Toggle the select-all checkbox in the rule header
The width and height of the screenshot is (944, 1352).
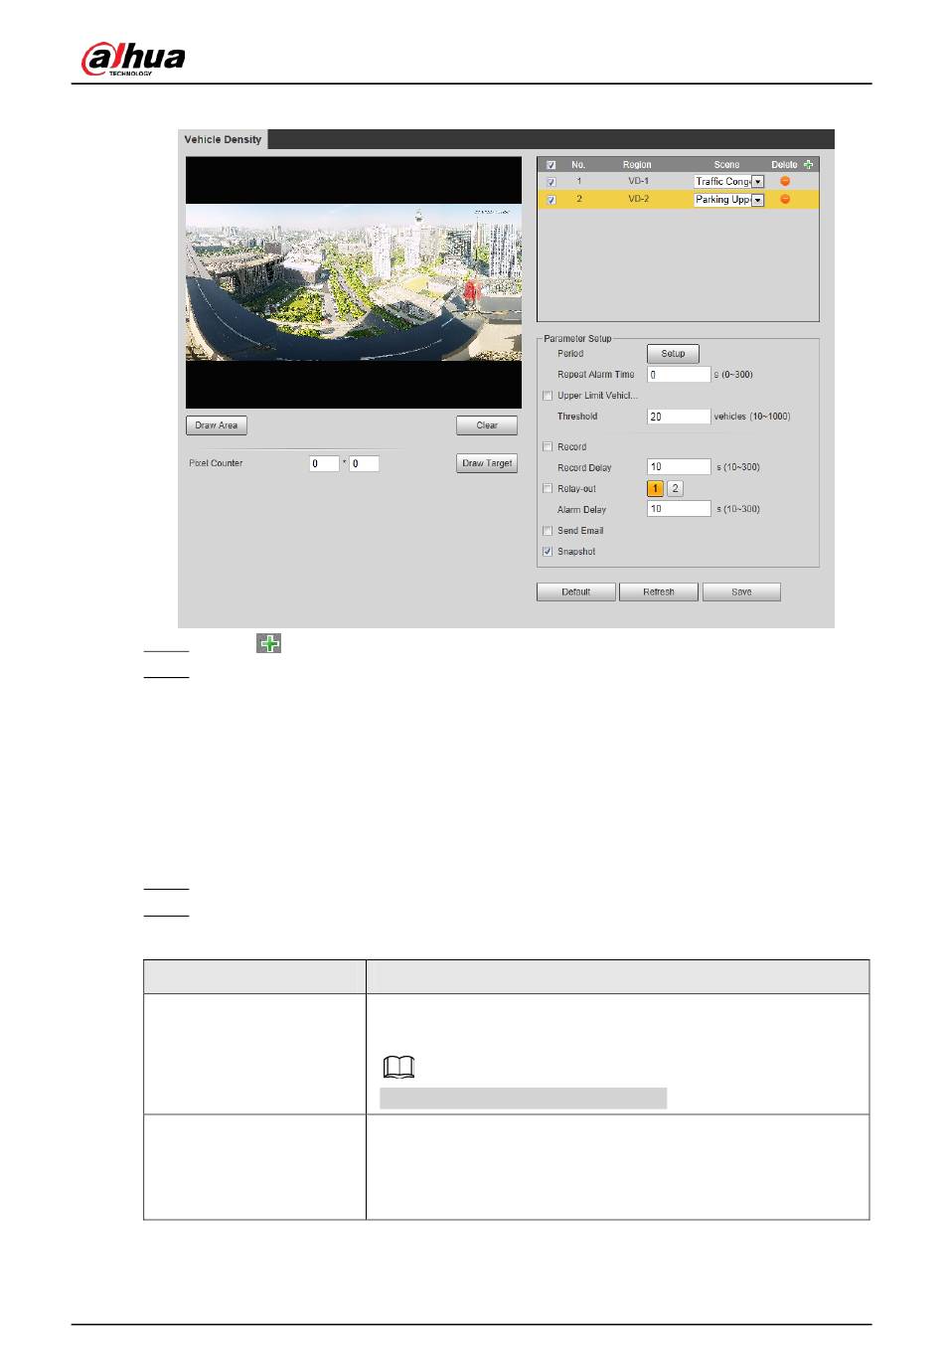tap(551, 165)
